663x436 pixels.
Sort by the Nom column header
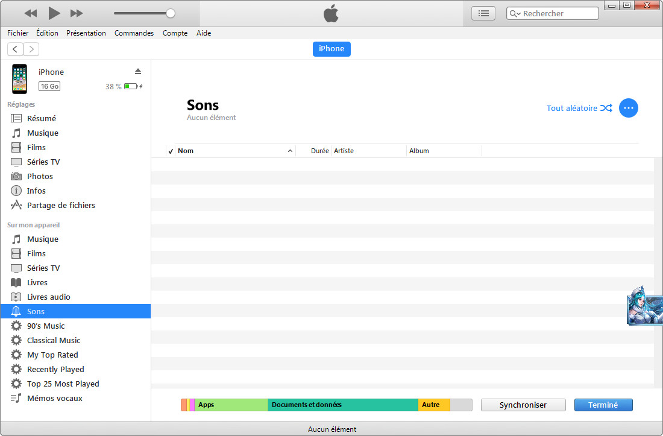[236, 151]
